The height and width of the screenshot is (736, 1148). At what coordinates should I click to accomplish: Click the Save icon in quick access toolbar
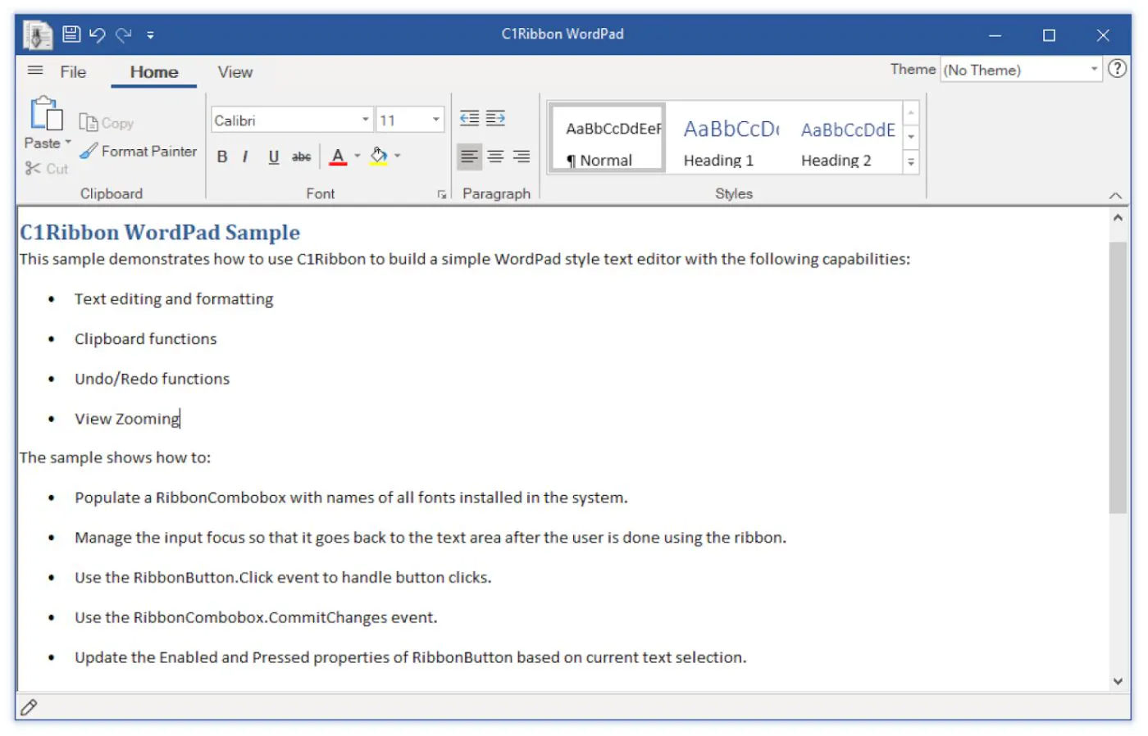click(71, 34)
